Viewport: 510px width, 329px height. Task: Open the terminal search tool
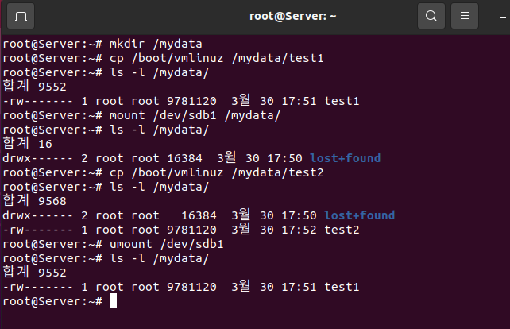tap(431, 16)
